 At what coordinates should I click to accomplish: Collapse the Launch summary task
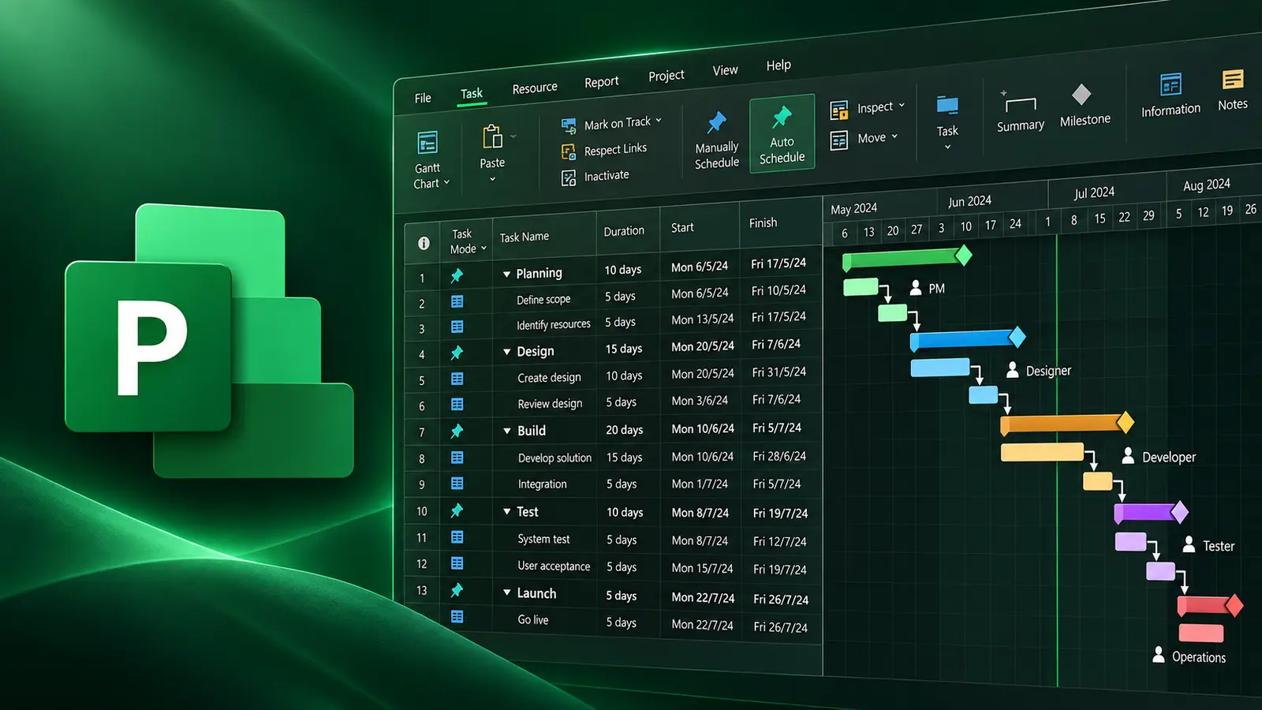pyautogui.click(x=507, y=592)
